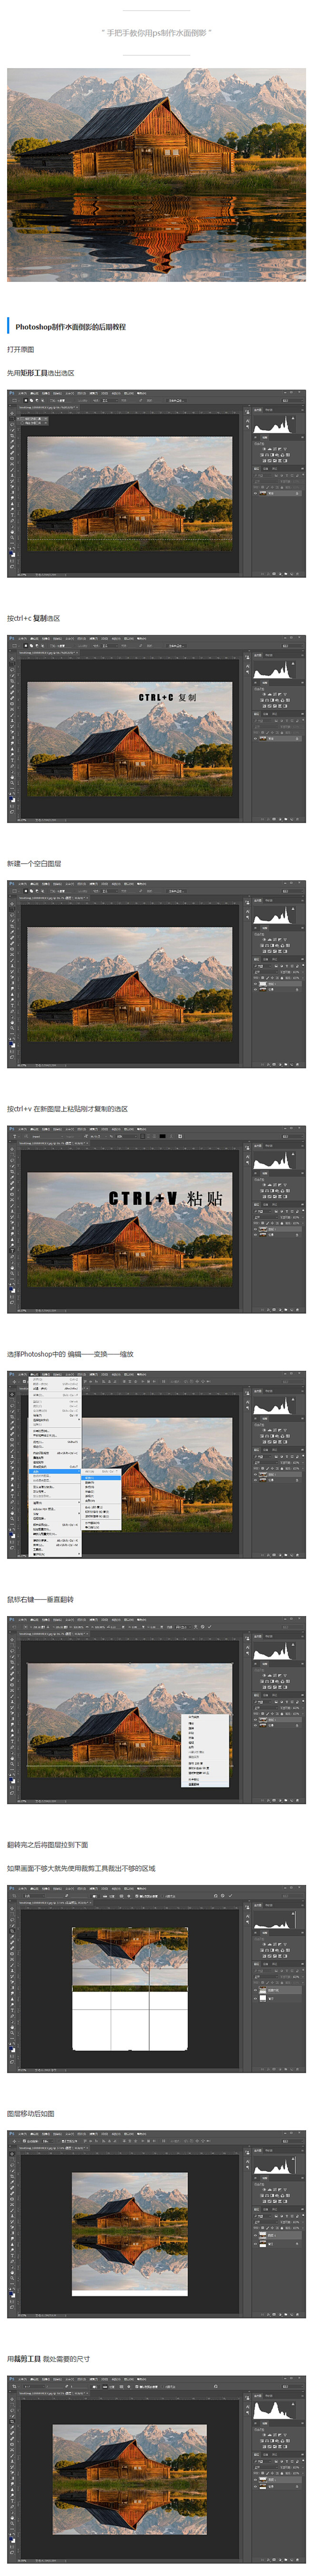The image size is (313, 2576).
Task: Click the barn canvas in the 矩形工具 step screenshot
Action: (129, 493)
